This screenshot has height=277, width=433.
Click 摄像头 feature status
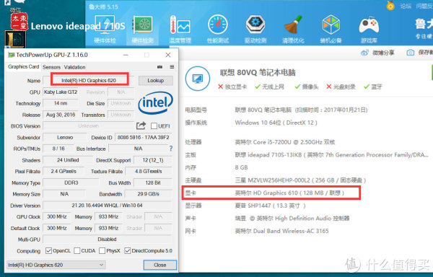coord(307,87)
